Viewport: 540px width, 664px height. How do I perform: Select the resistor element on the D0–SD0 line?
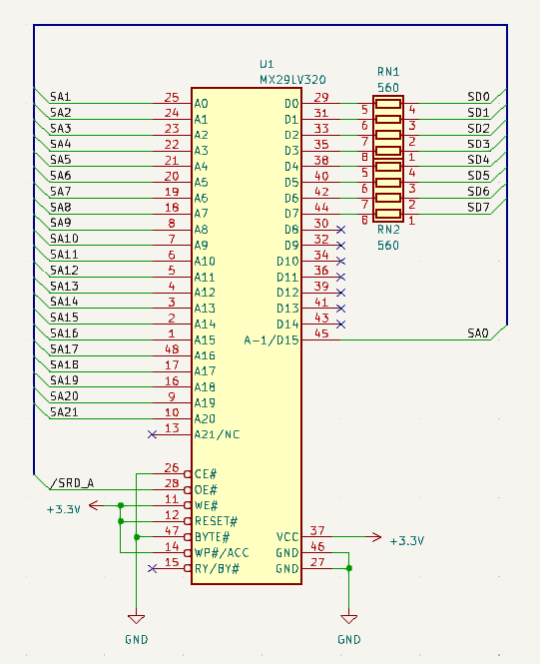point(388,103)
